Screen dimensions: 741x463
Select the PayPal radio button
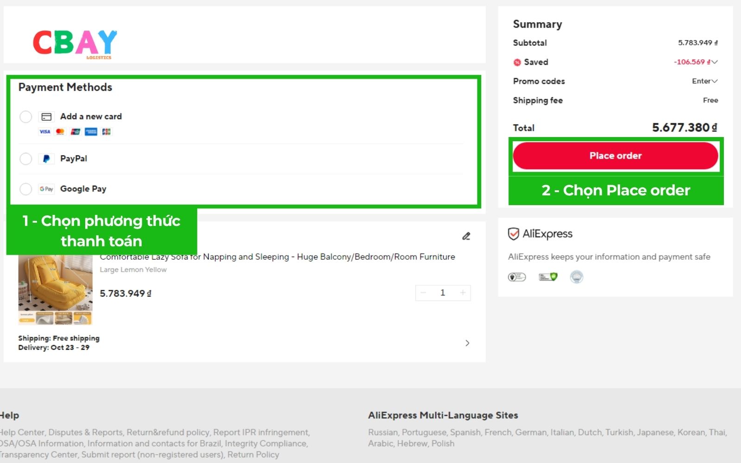coord(26,159)
